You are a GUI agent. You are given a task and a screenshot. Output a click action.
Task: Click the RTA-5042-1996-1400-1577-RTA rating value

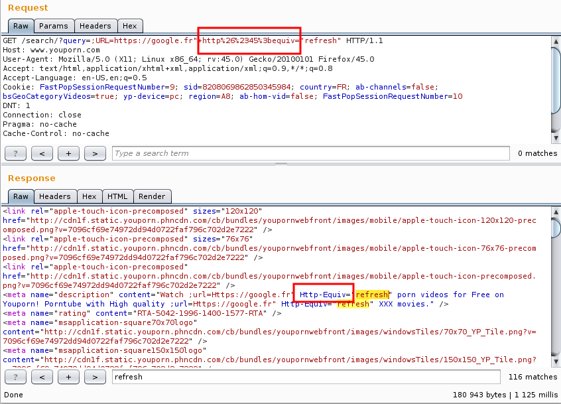pos(200,314)
